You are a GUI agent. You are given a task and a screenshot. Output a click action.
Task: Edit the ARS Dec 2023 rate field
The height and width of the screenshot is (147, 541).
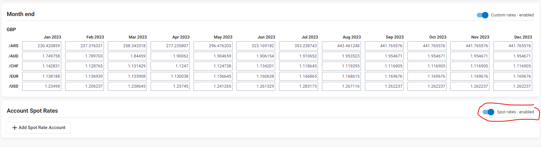(513, 46)
